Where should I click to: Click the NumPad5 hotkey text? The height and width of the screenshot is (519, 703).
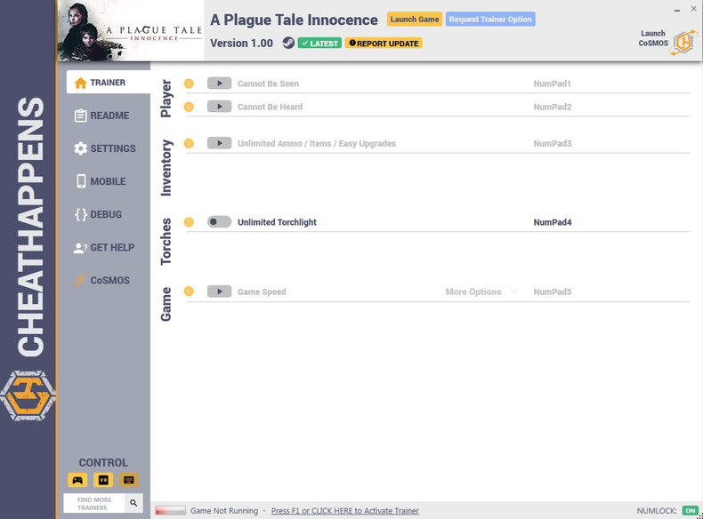point(553,292)
